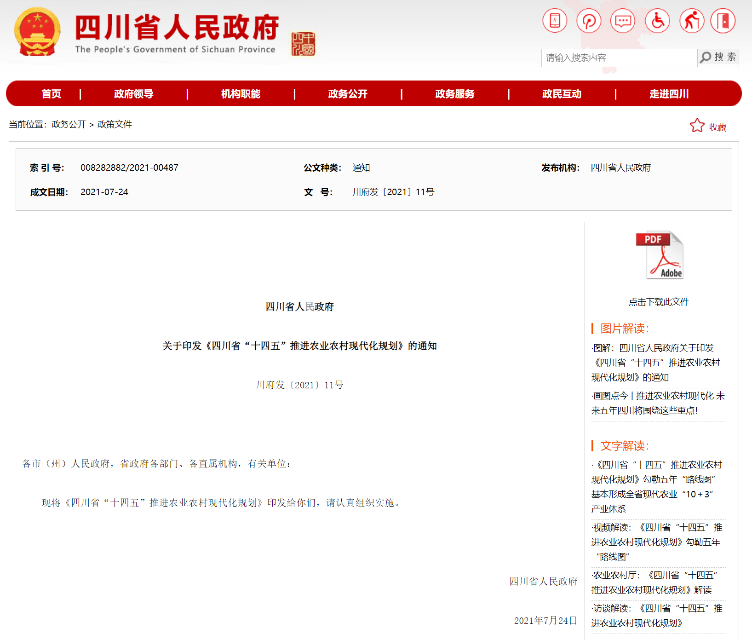Viewport: 752px width, 640px height.
Task: Download the file via PDF Adobe icon
Action: pyautogui.click(x=659, y=255)
